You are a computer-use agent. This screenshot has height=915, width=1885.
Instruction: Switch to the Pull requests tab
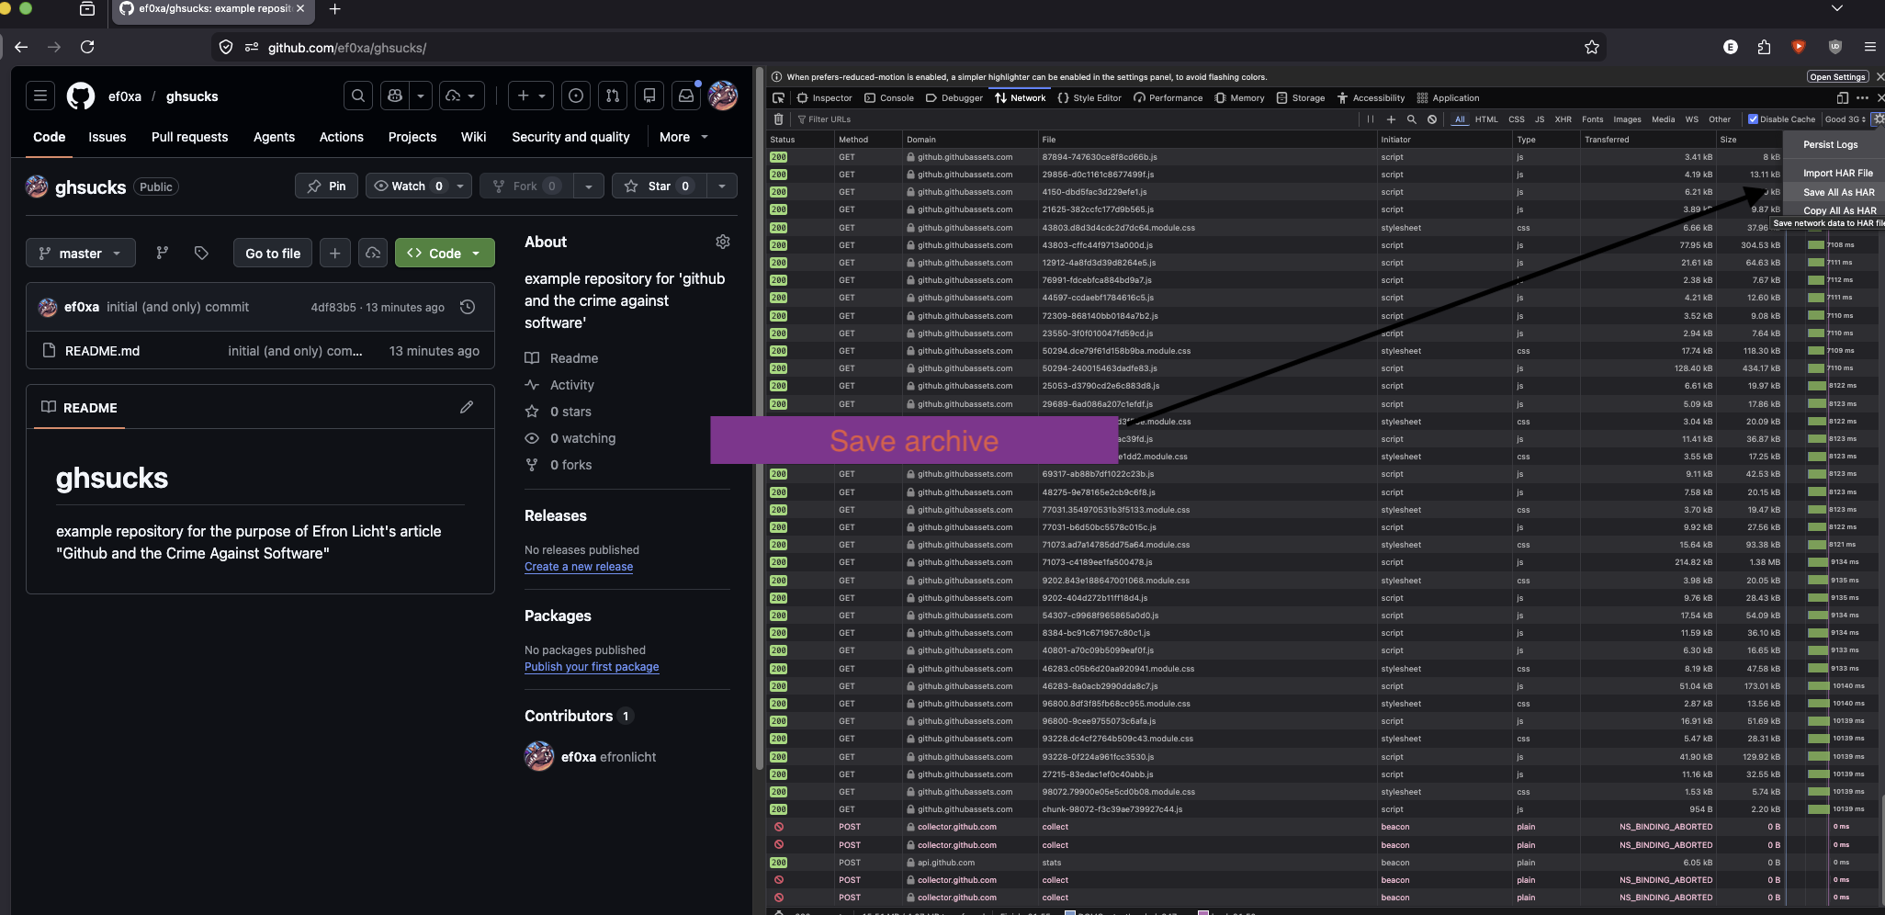(189, 137)
